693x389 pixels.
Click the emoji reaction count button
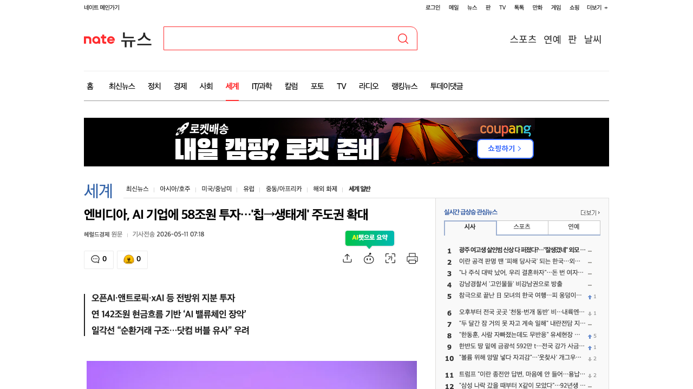tap(132, 259)
